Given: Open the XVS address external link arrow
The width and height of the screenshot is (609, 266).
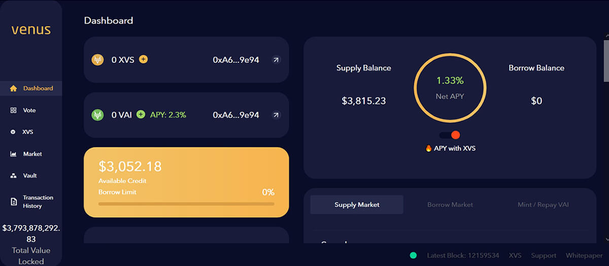Looking at the screenshot, I should [x=276, y=60].
